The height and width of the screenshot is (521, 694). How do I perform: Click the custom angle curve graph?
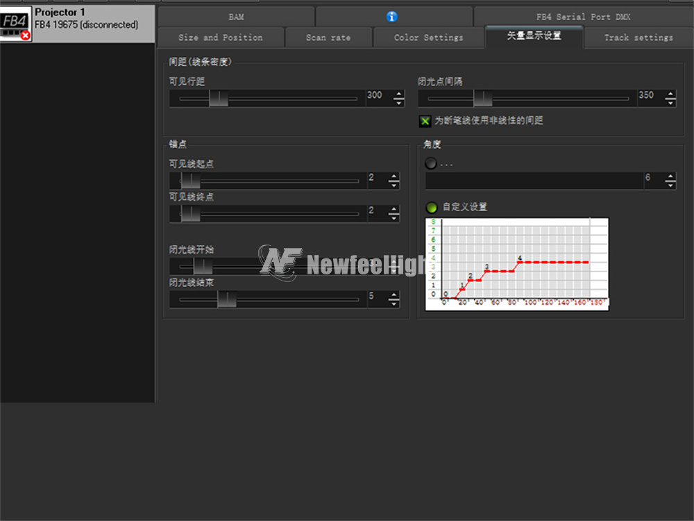516,264
